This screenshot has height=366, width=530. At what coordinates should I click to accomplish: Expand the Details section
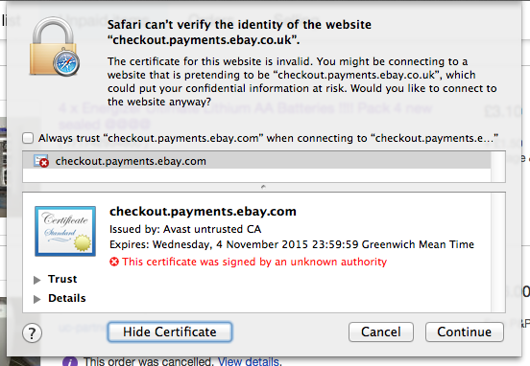(37, 299)
